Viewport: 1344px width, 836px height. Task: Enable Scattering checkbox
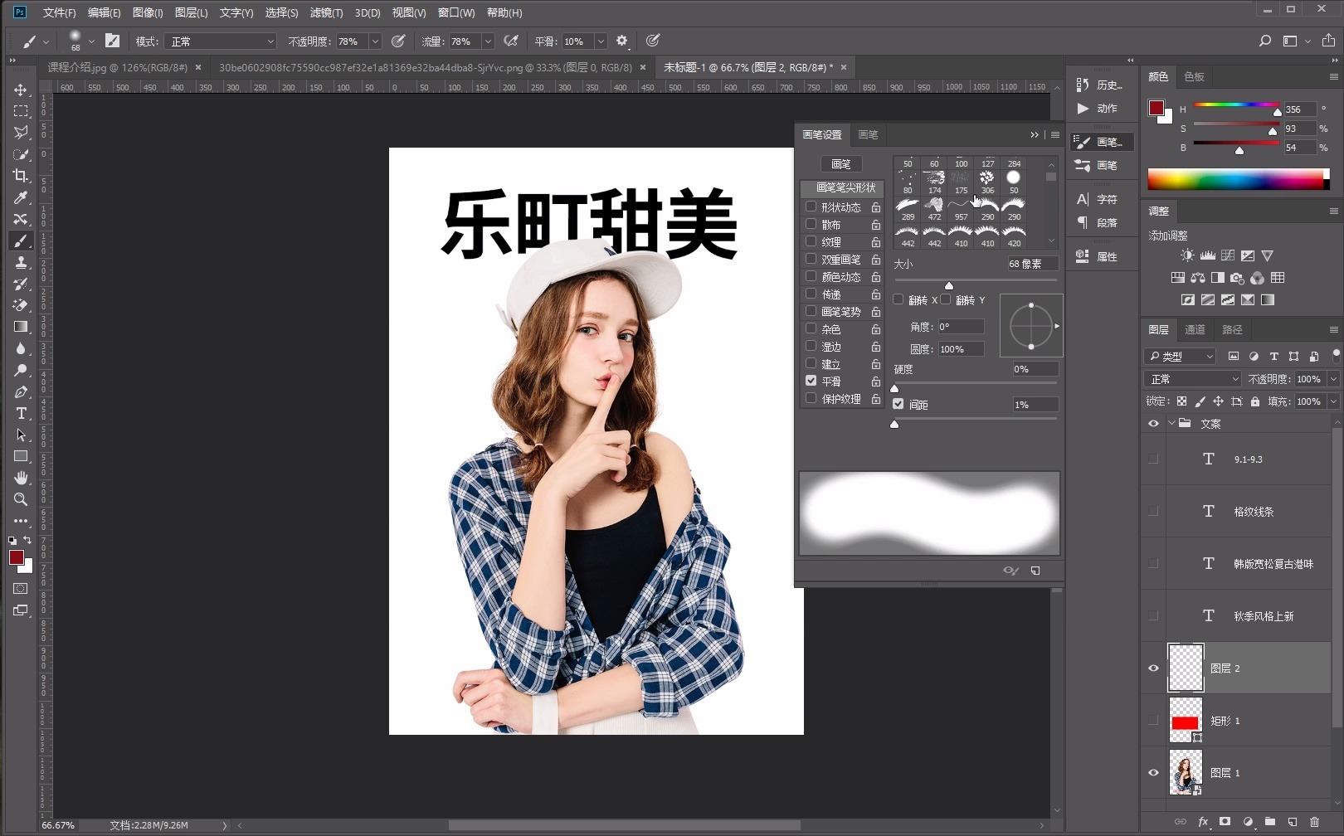pyautogui.click(x=811, y=224)
